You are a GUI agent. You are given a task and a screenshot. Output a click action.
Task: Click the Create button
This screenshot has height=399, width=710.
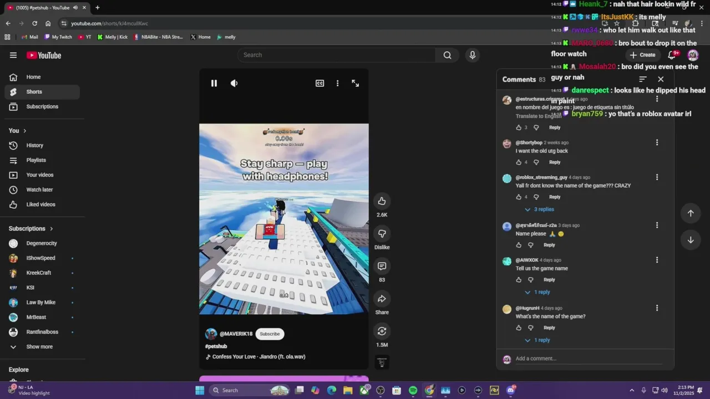(642, 55)
